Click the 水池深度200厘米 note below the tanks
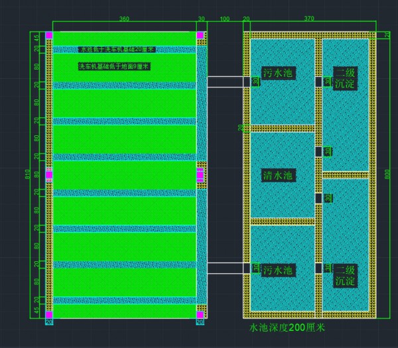This screenshot has height=348, width=398. 287,327
